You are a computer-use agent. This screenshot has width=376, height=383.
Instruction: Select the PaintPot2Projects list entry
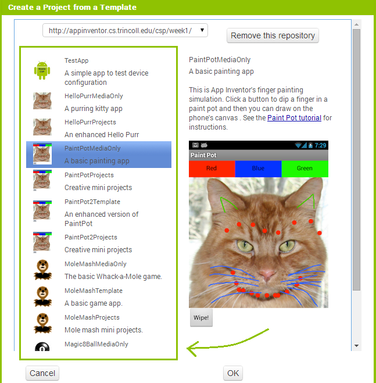coord(99,244)
